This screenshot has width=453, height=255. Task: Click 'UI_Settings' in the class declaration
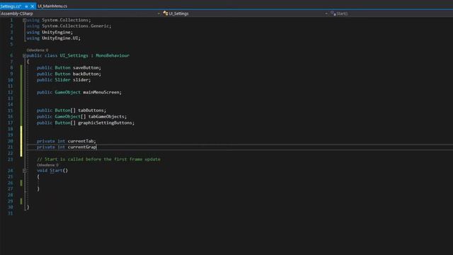click(x=74, y=55)
